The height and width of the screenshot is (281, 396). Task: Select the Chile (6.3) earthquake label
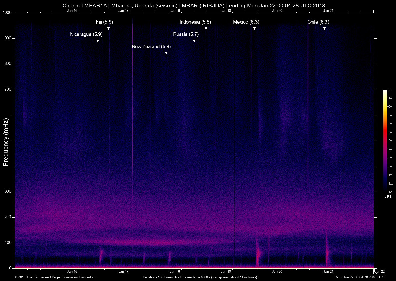[x=318, y=22]
